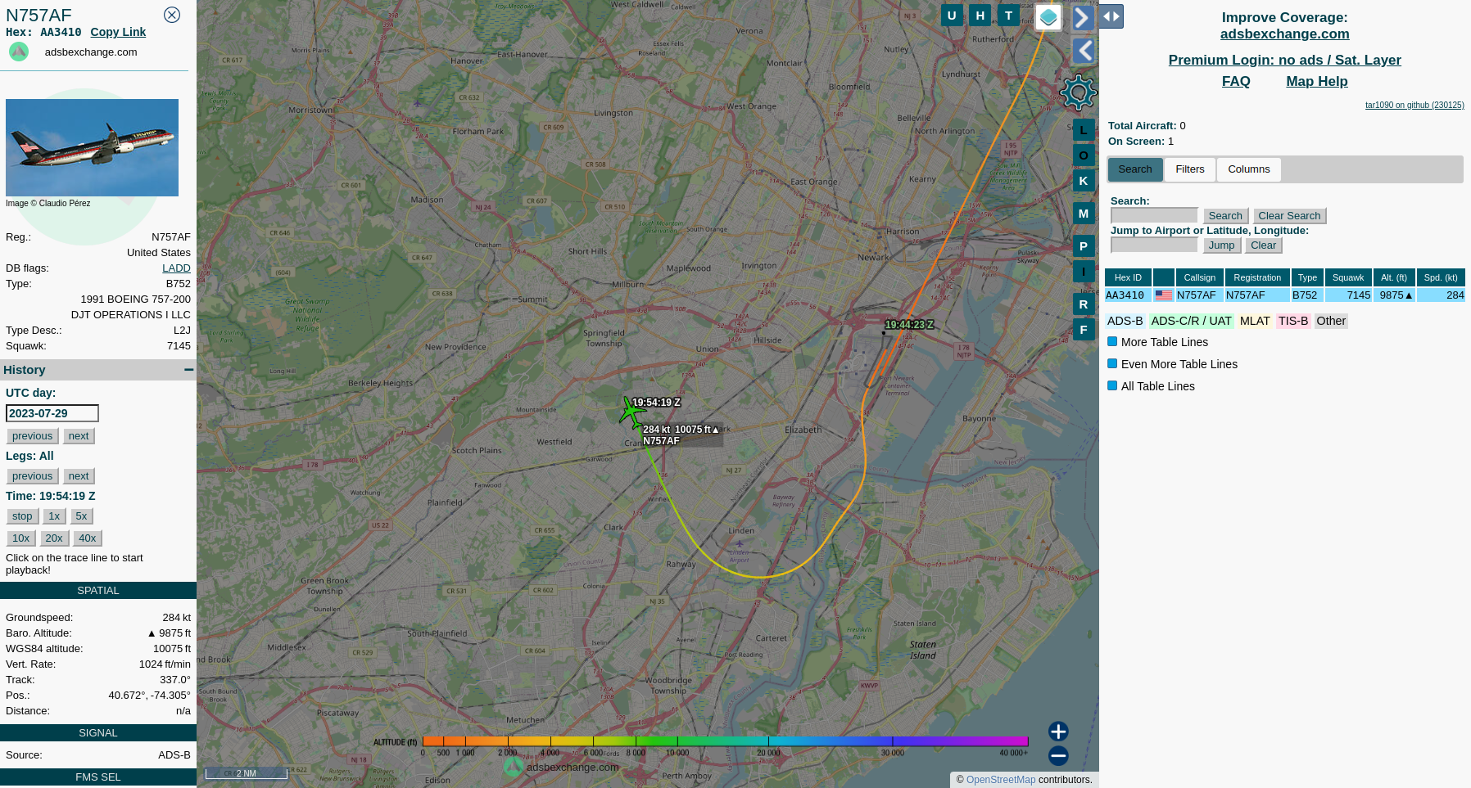This screenshot has width=1471, height=788.
Task: Select previous leg
Action: pos(33,476)
